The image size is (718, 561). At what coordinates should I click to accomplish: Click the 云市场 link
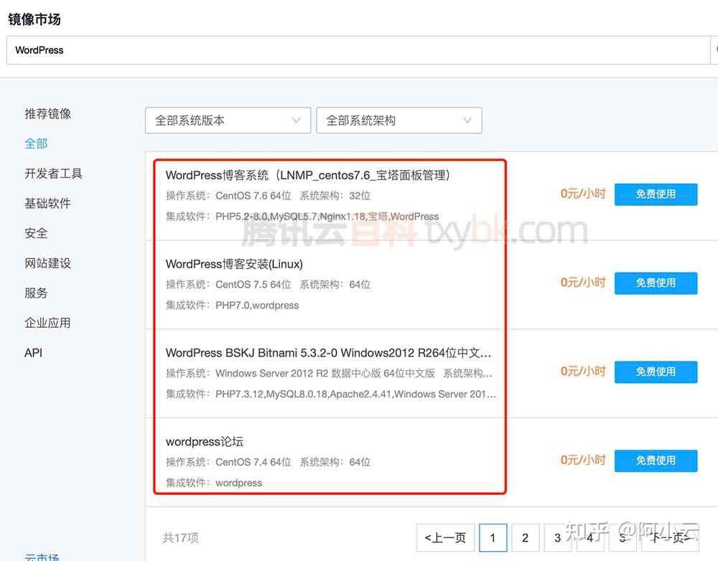click(42, 557)
